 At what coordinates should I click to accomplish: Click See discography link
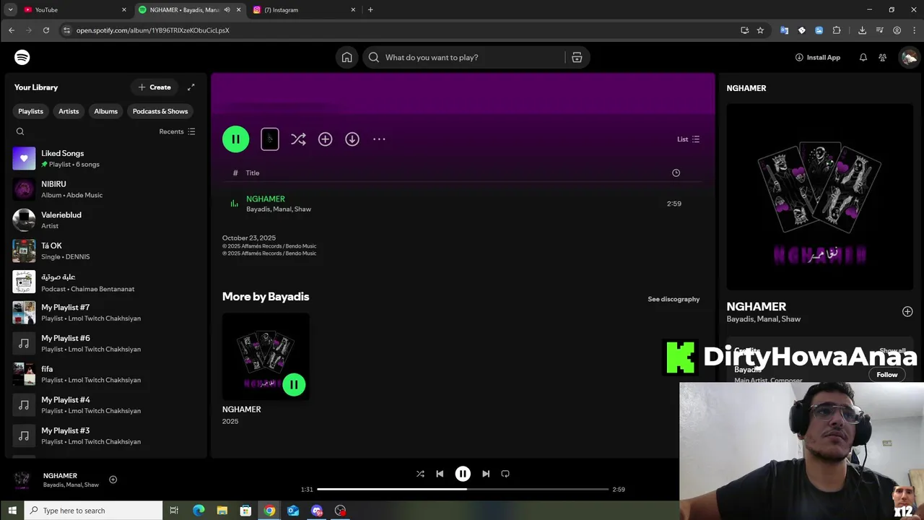[674, 299]
